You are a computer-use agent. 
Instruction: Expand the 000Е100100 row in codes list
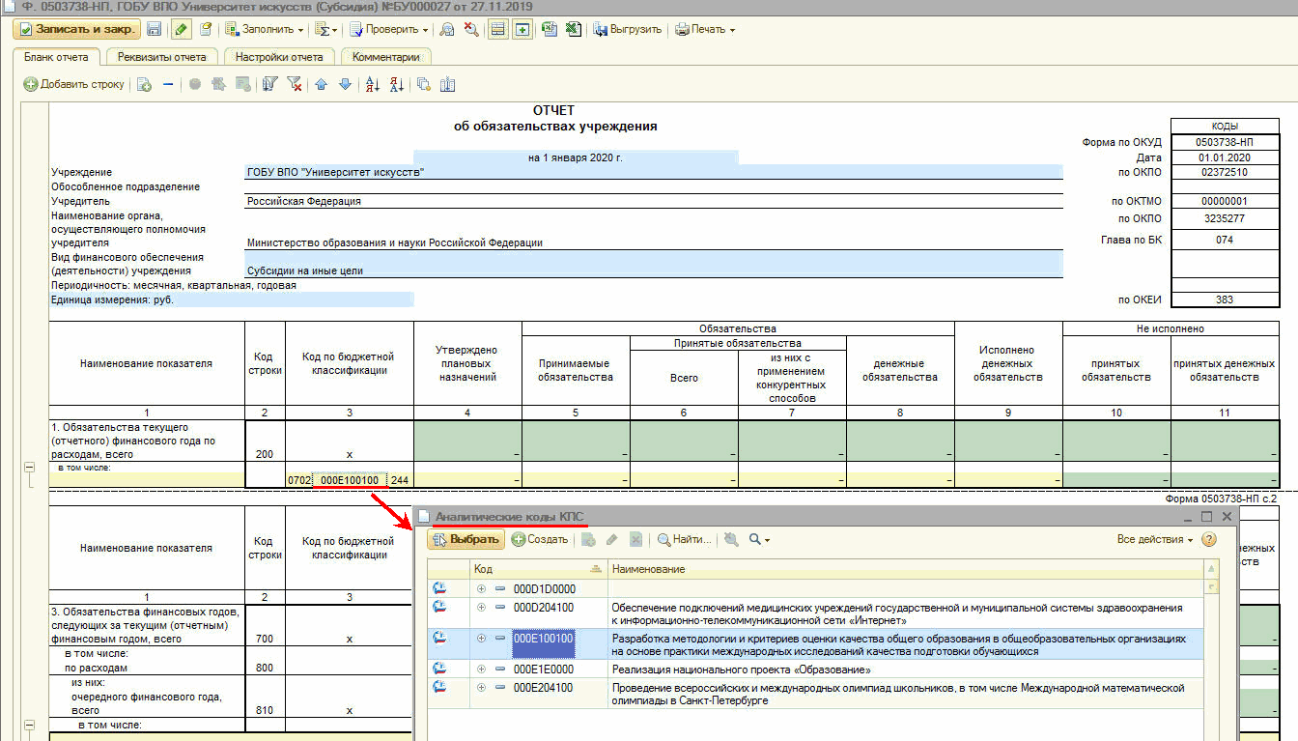point(481,639)
